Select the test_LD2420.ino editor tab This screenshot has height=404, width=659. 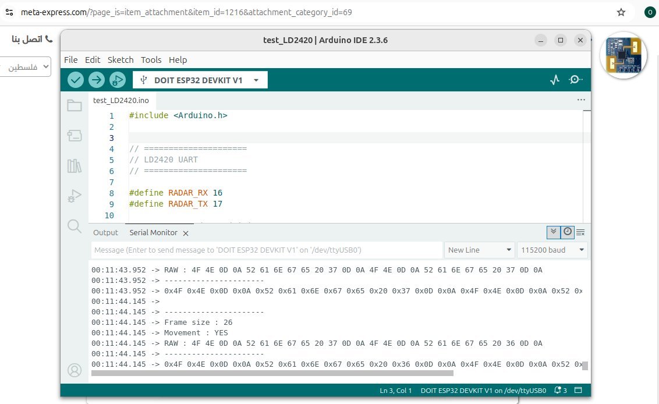[121, 100]
